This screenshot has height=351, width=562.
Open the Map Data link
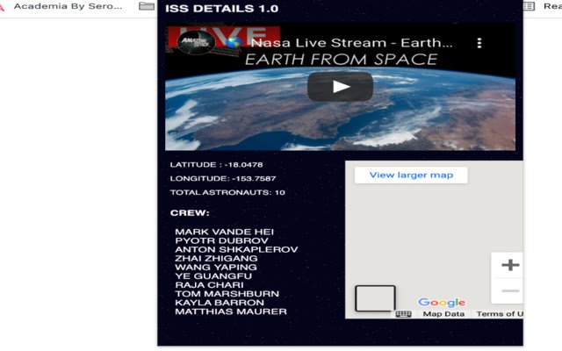click(443, 314)
